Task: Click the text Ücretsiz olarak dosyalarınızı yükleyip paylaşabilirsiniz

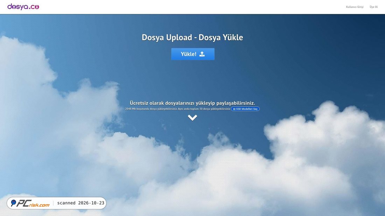Action: (192, 103)
